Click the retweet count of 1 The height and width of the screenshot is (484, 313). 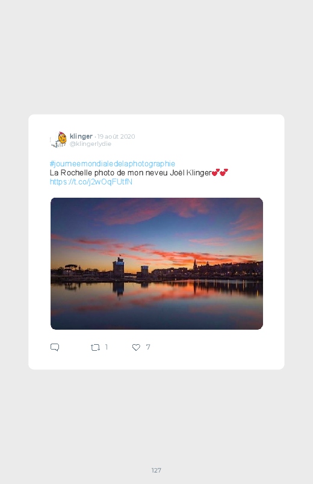[107, 347]
